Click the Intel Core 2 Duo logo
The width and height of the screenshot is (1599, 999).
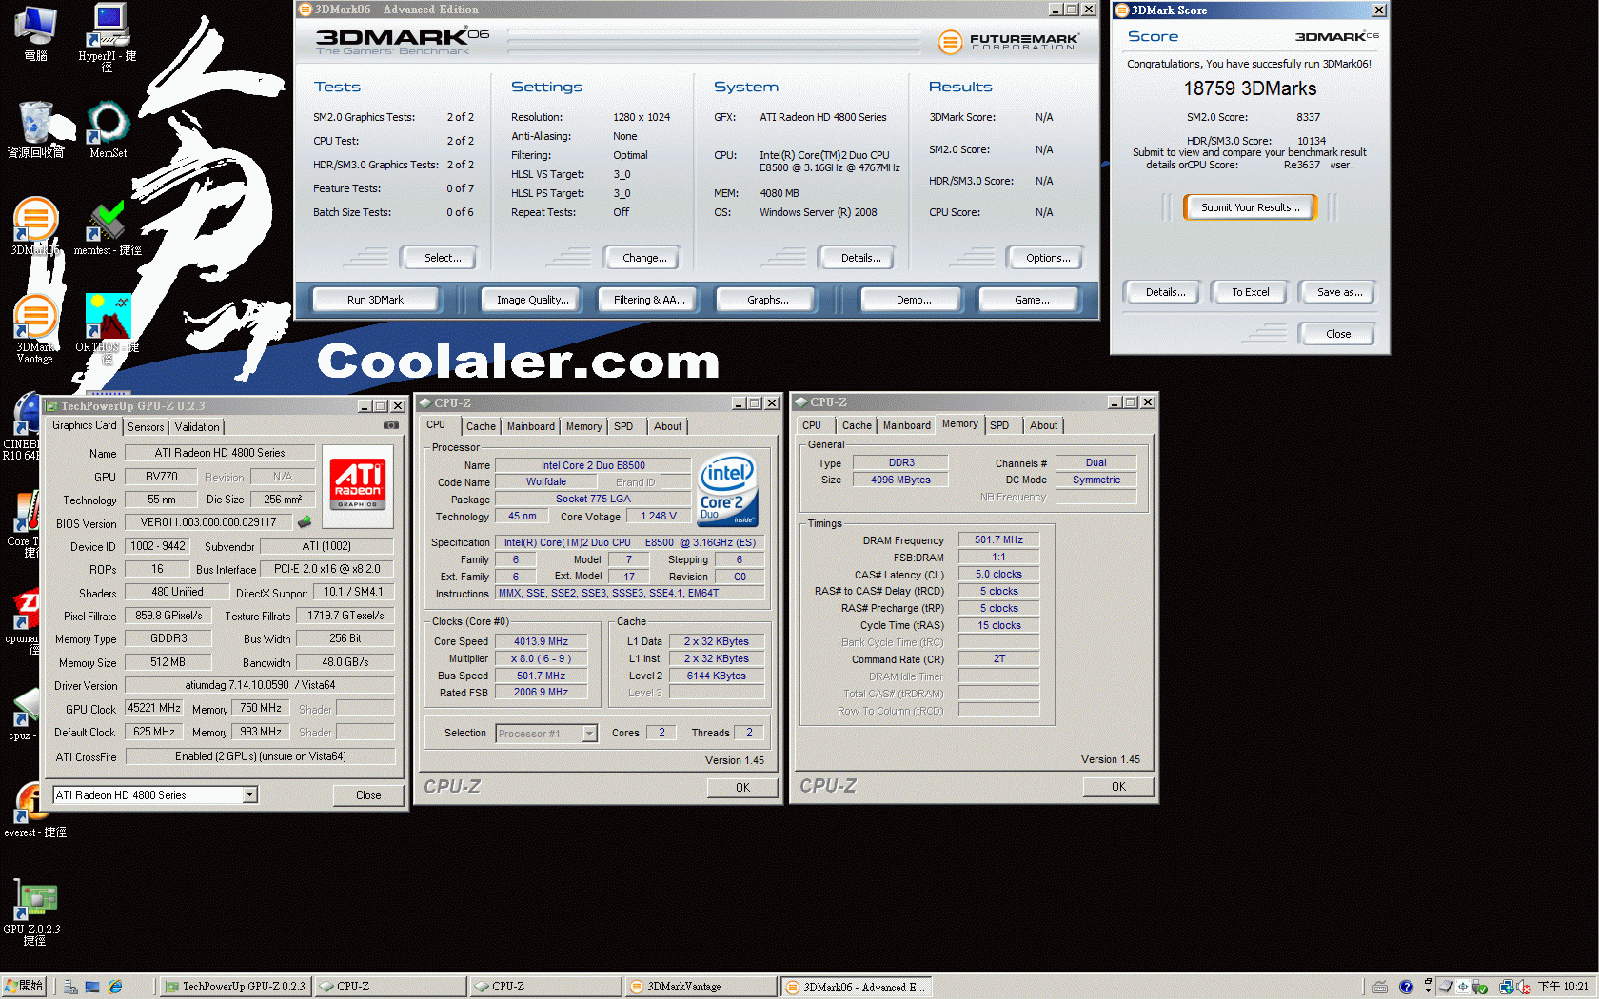(x=727, y=490)
